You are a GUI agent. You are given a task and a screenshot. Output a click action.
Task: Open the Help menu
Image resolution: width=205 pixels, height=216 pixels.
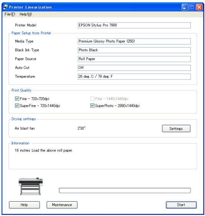point(26,14)
